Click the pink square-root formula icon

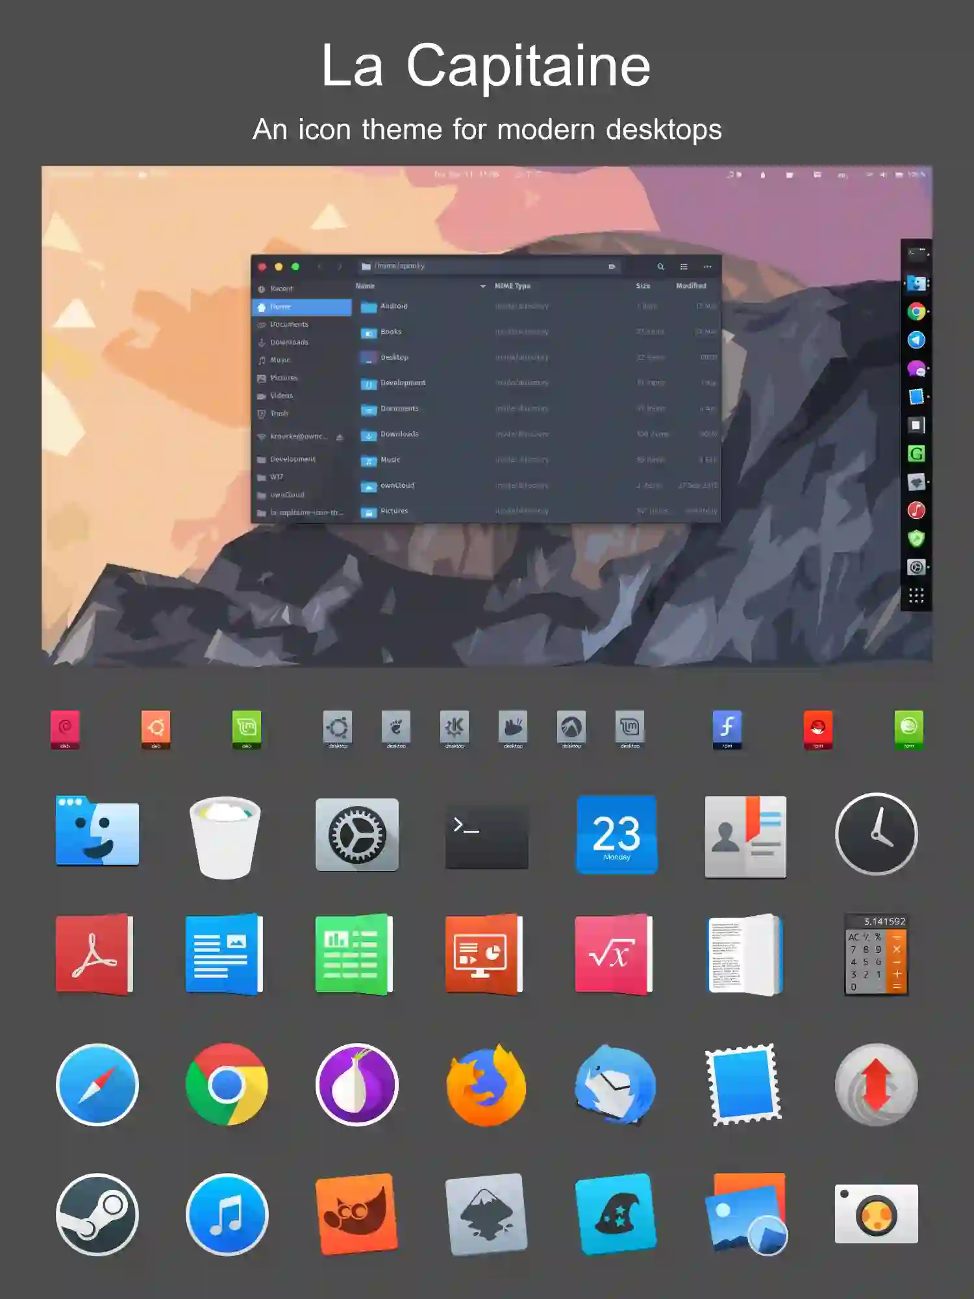[614, 954]
